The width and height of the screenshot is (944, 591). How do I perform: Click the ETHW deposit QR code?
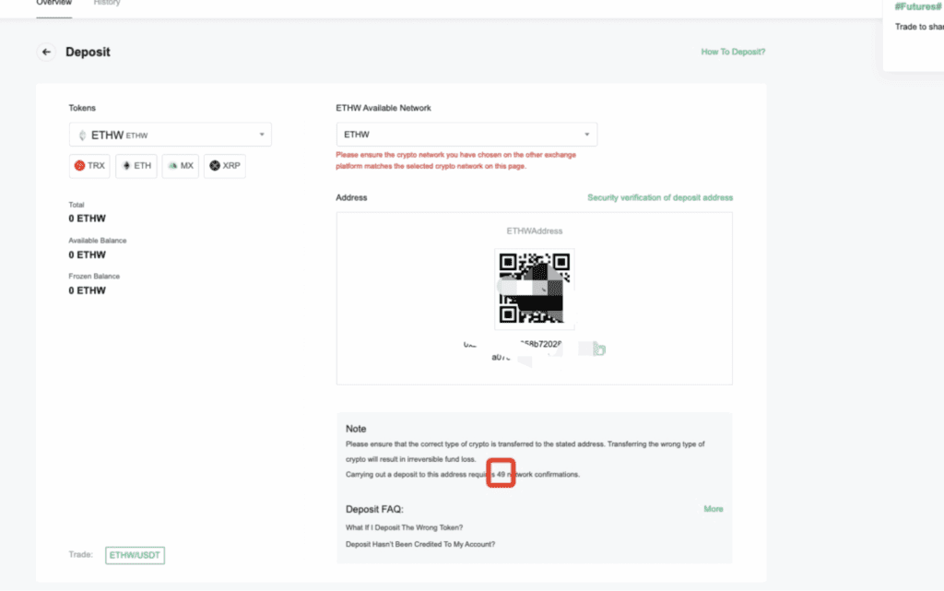[x=535, y=288]
